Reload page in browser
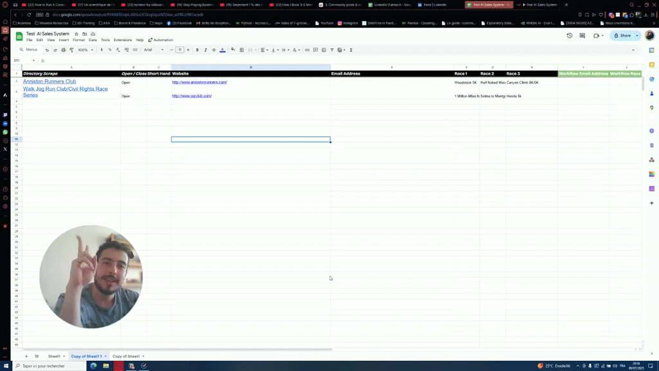Screen dimensions: 659x371 29,15
